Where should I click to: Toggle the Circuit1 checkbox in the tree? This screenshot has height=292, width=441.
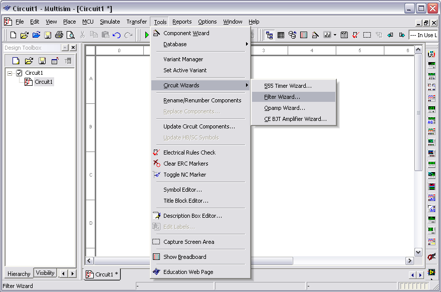tap(20, 73)
